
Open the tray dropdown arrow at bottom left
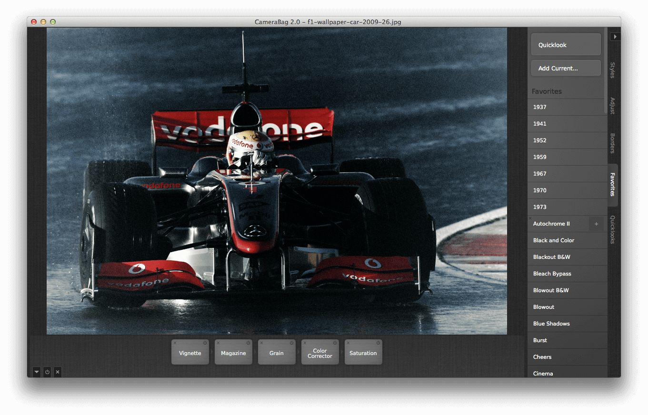[x=37, y=372]
